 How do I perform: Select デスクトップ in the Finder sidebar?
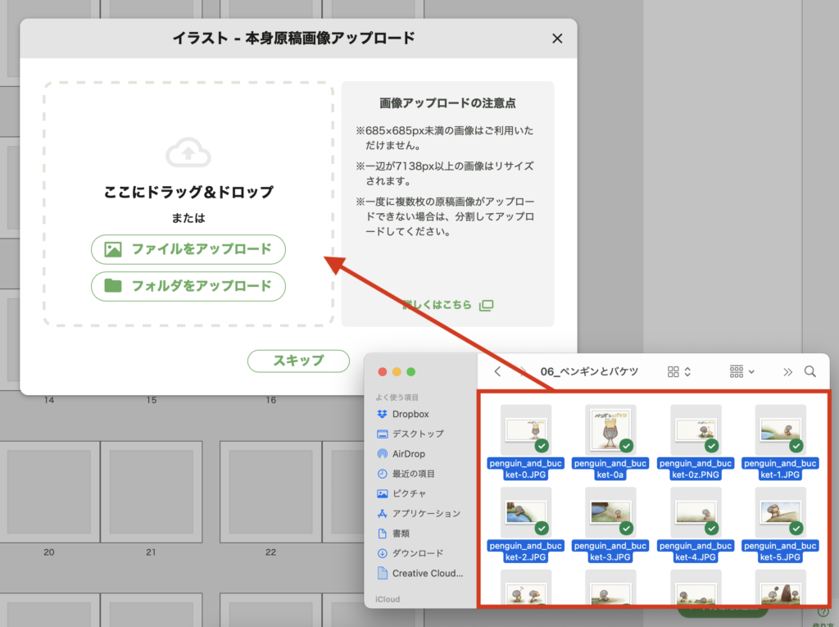pos(417,434)
